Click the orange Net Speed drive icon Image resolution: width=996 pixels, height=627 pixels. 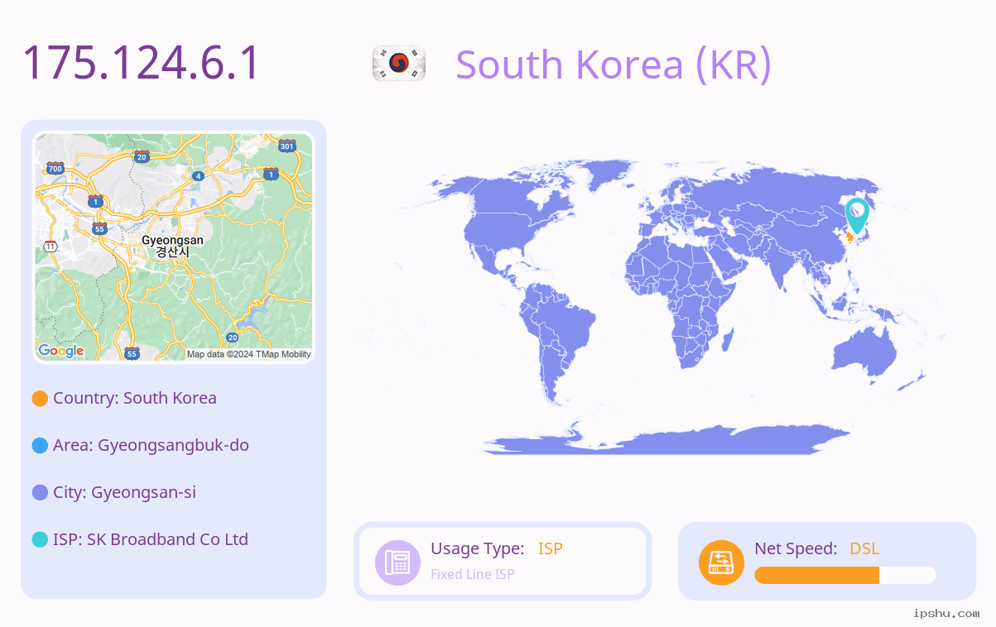click(721, 562)
